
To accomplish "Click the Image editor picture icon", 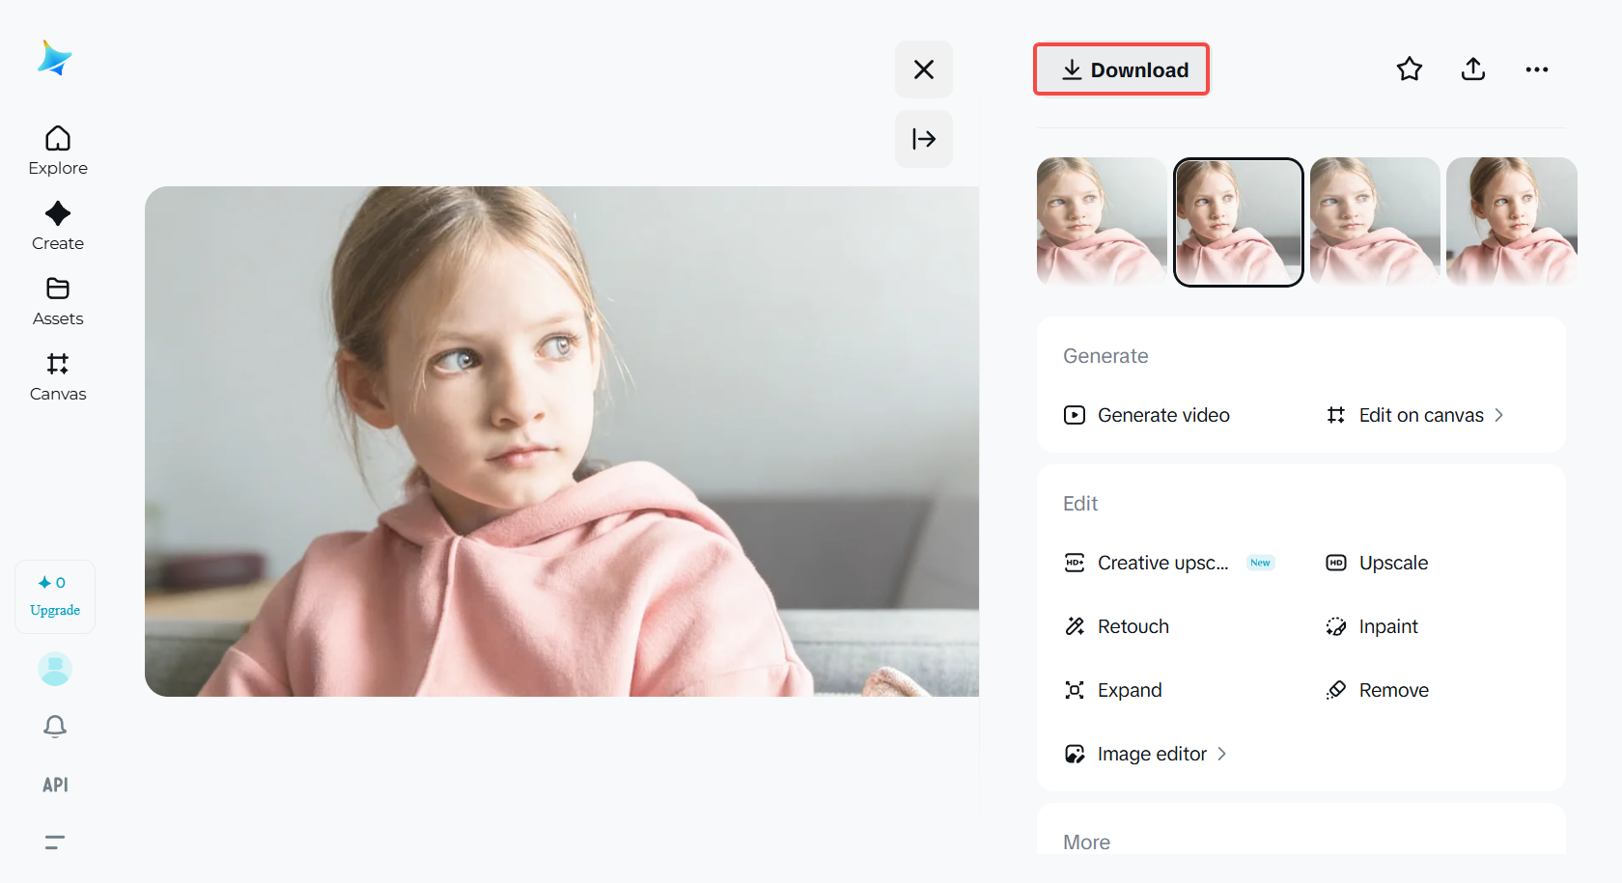I will [1075, 754].
